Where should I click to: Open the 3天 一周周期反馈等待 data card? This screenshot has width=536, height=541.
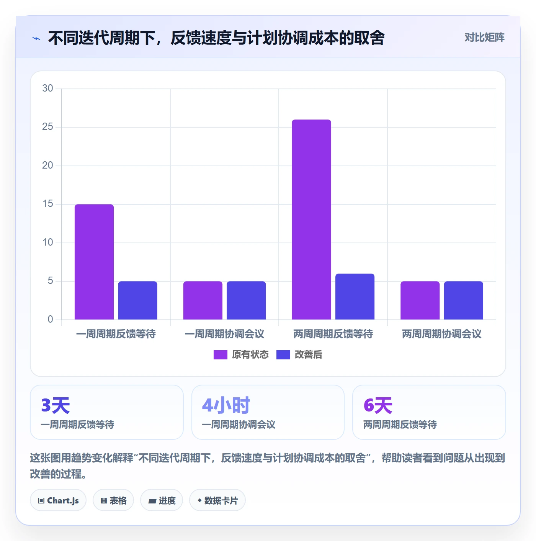pos(107,412)
